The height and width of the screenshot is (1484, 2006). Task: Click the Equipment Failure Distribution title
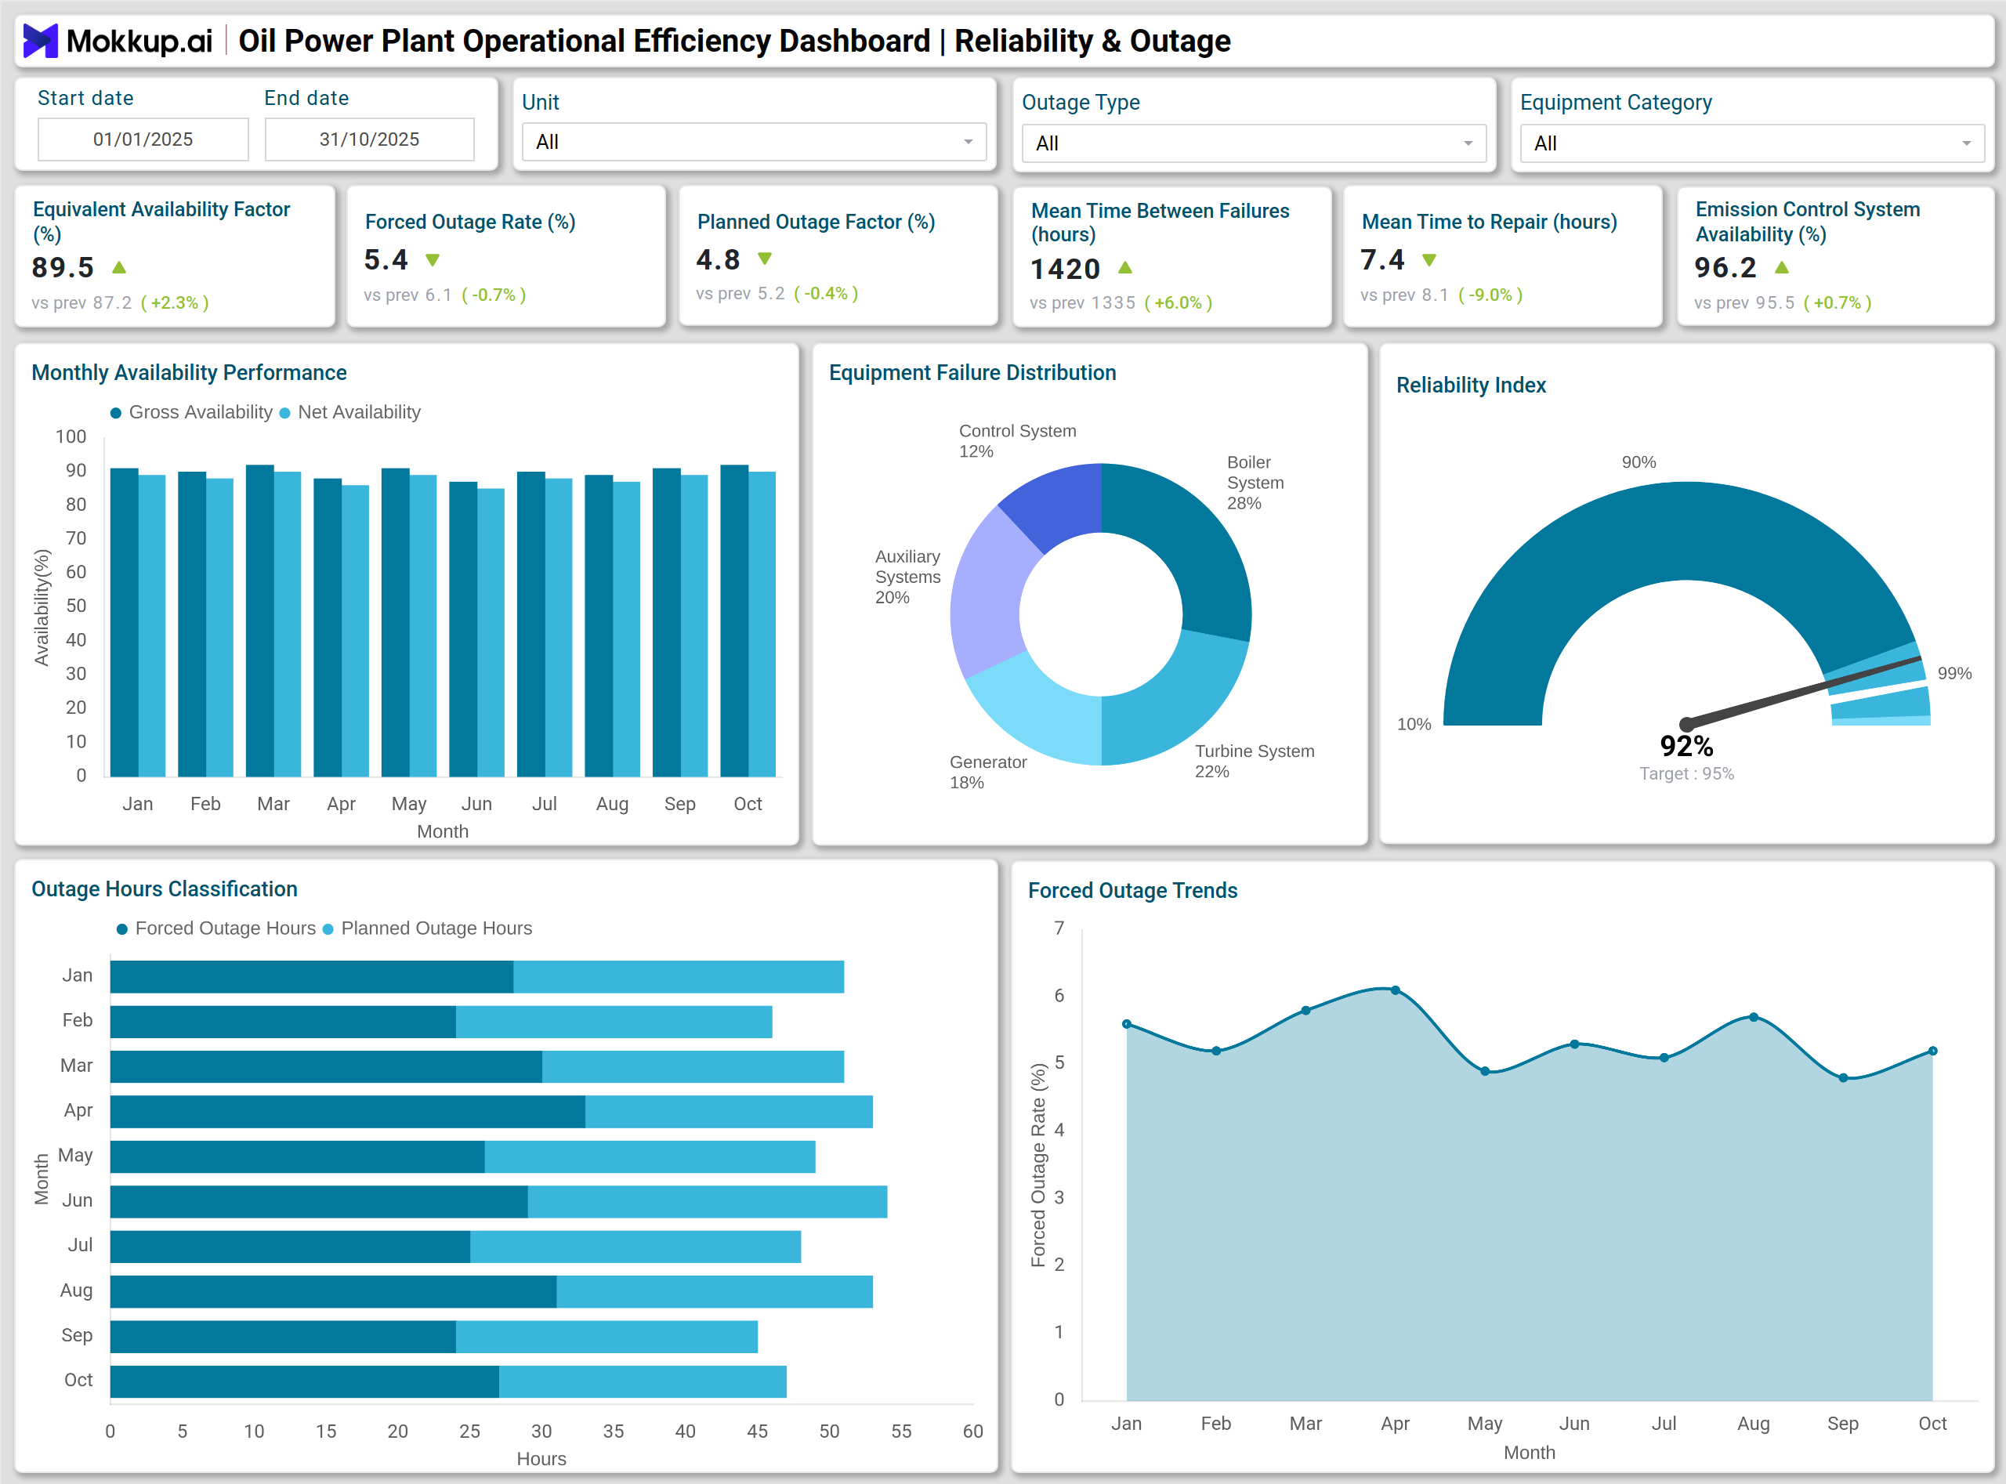(x=972, y=373)
